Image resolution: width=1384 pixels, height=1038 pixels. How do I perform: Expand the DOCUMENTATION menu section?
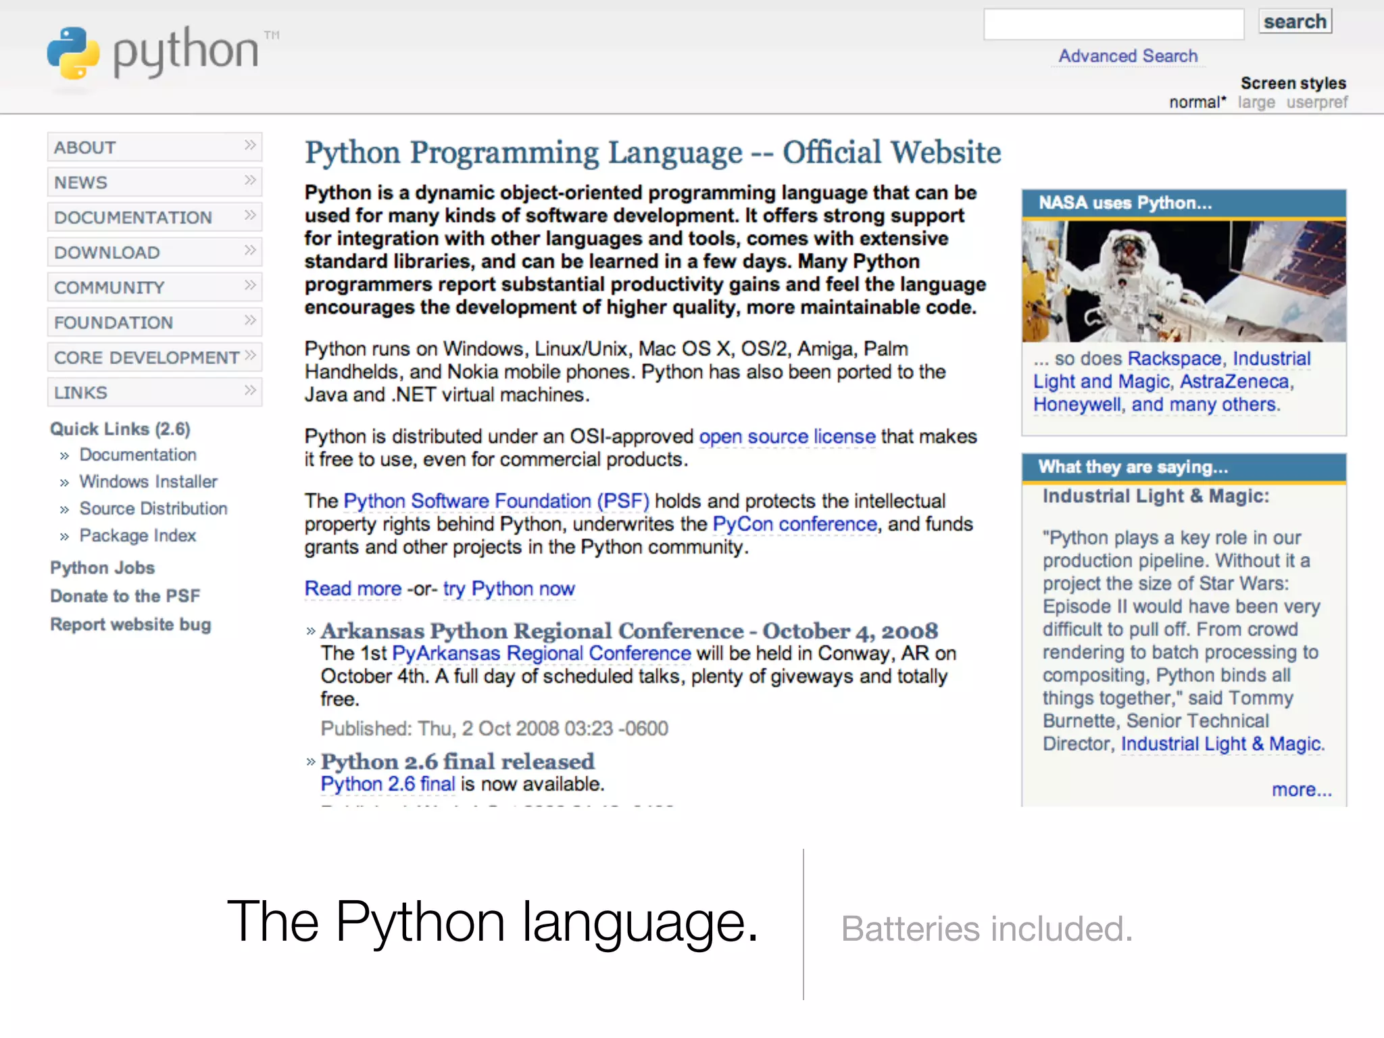click(134, 218)
